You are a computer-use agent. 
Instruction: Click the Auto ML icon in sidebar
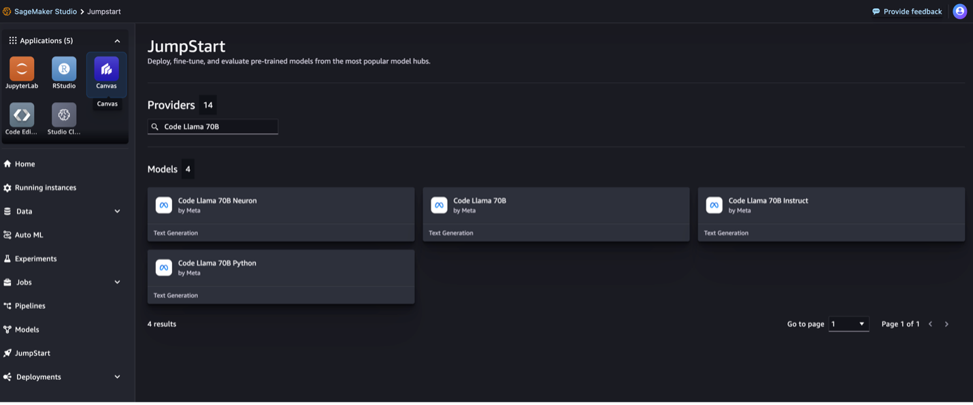click(7, 235)
